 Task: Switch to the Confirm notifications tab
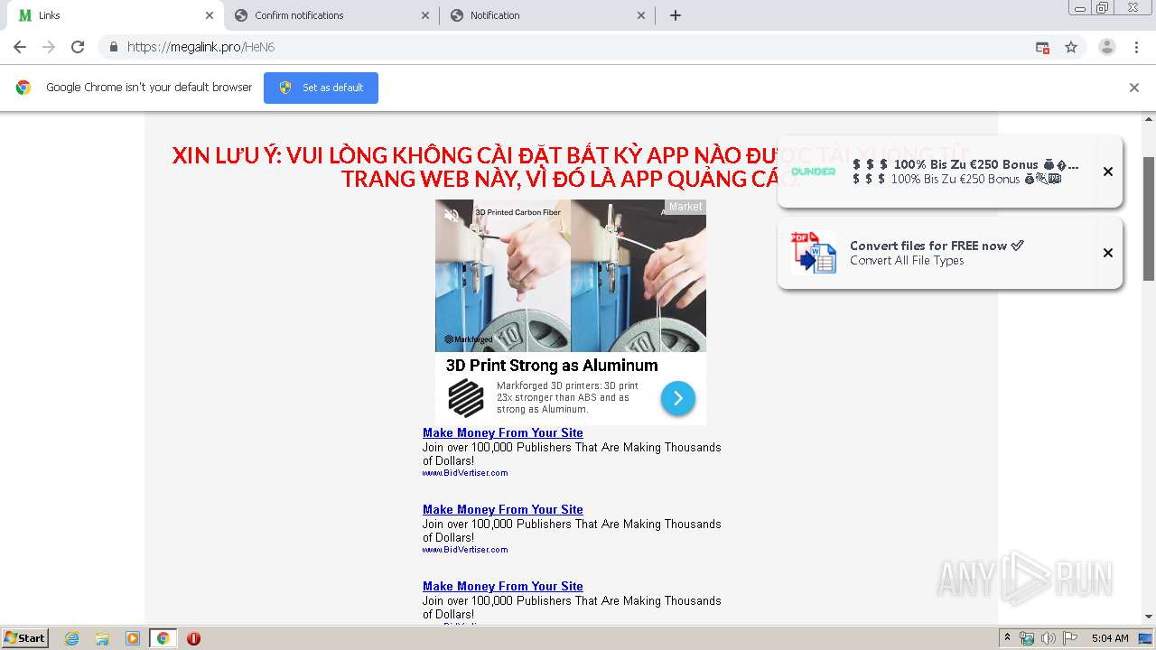click(x=330, y=15)
